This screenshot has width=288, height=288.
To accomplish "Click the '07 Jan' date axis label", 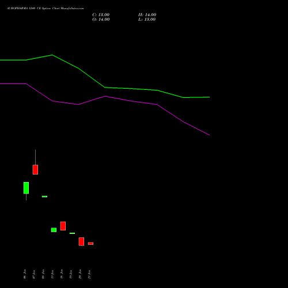I will pos(34,274).
